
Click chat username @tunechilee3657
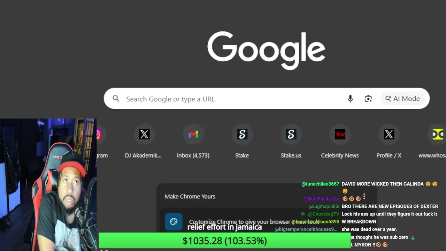[x=320, y=184]
